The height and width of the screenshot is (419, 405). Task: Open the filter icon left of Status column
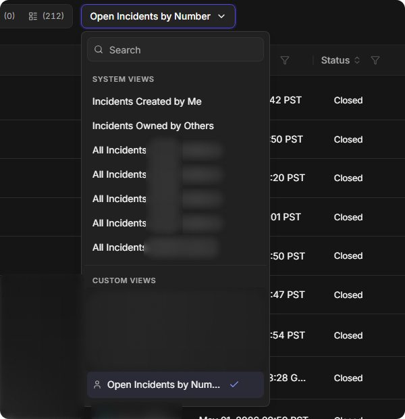pyautogui.click(x=285, y=60)
